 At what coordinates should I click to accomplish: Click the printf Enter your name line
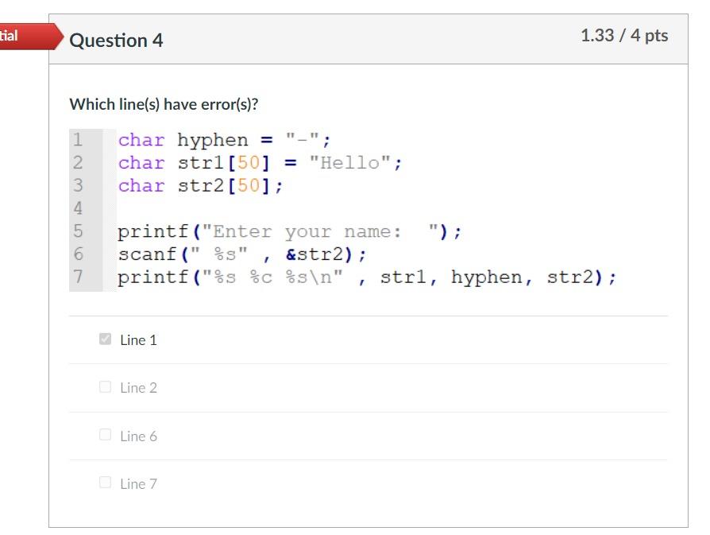(290, 231)
